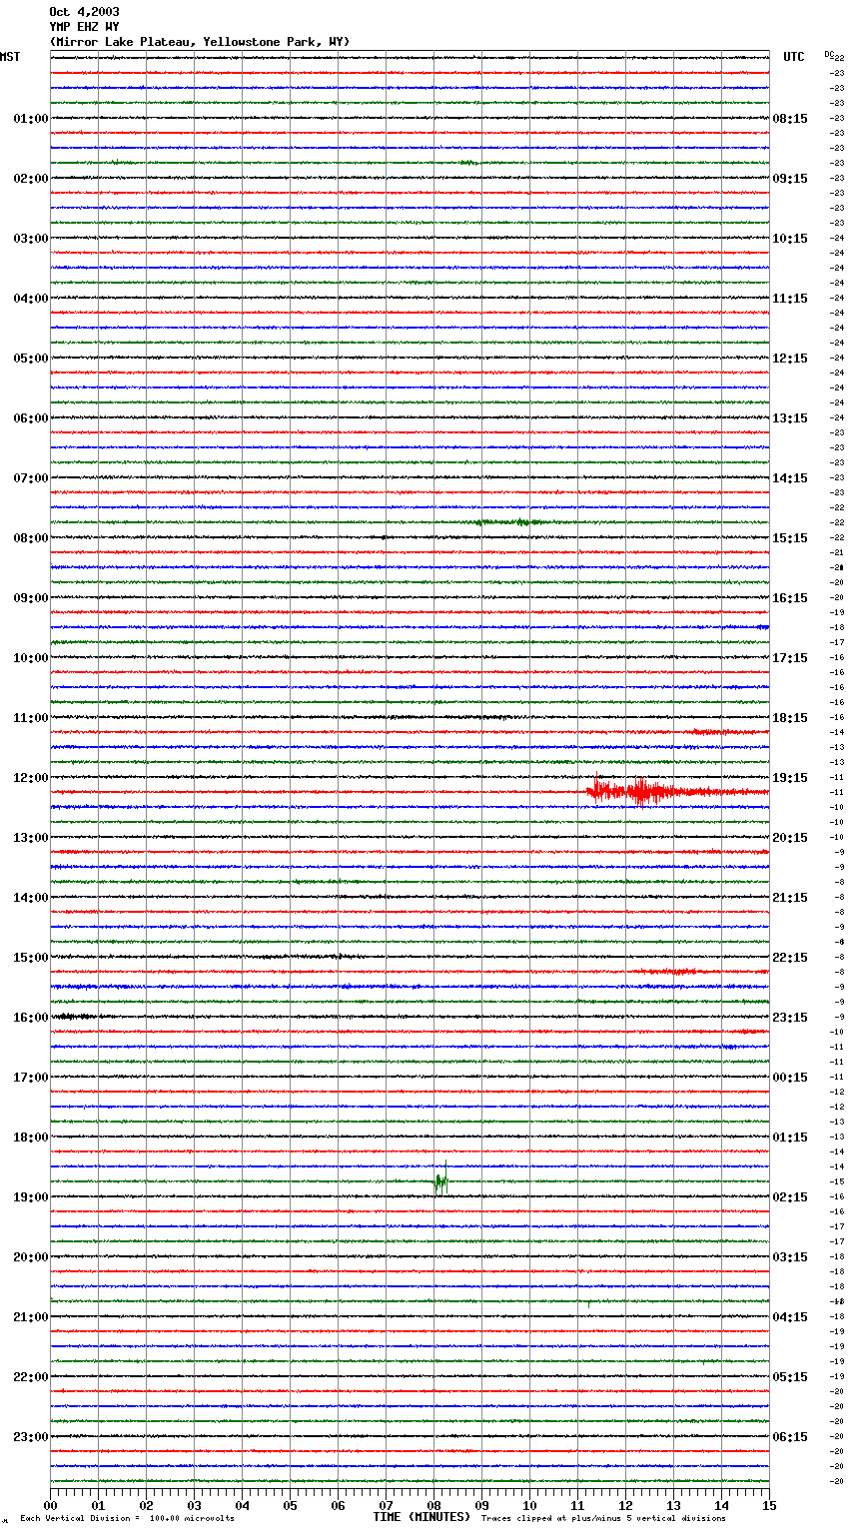Click the 19:15 UTC time label

pos(790,778)
